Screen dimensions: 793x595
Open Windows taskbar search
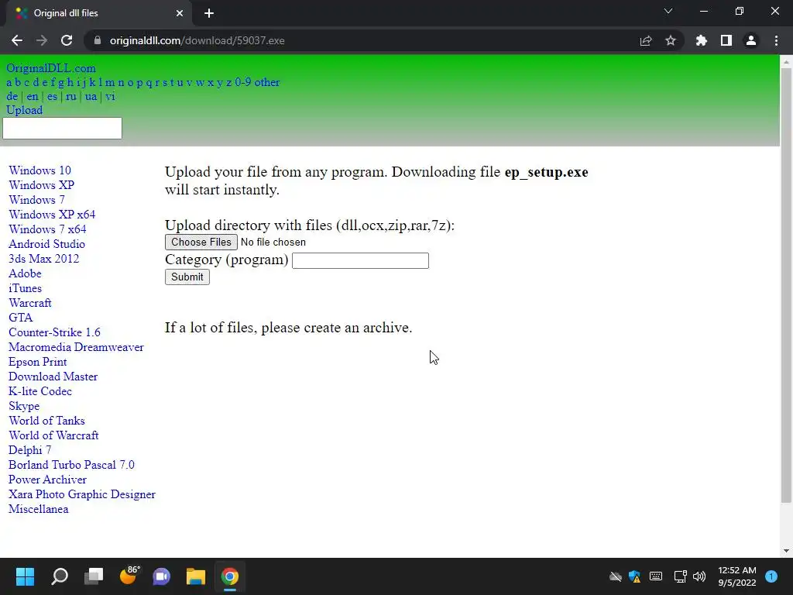coord(60,576)
